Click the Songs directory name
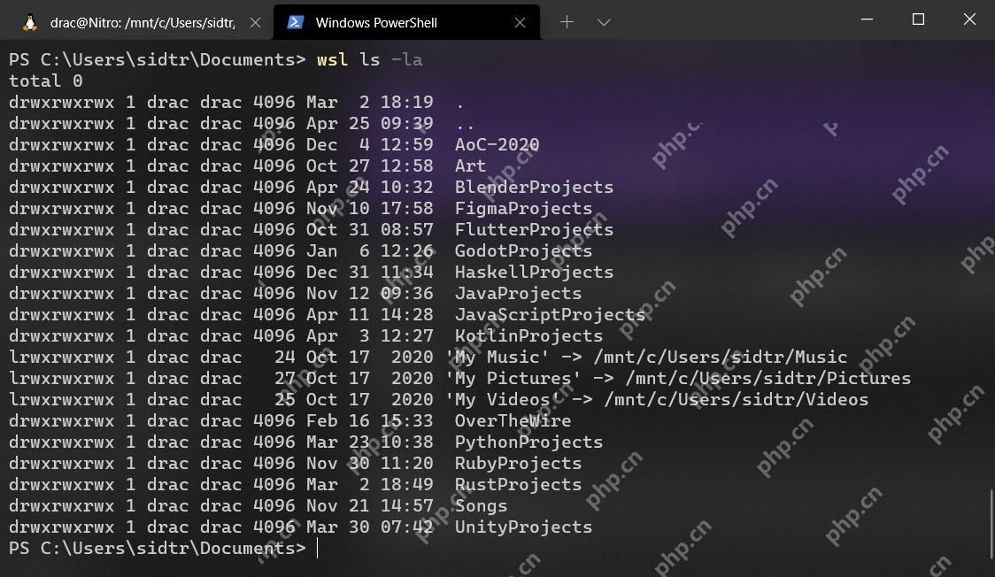995x577 pixels. tap(481, 506)
